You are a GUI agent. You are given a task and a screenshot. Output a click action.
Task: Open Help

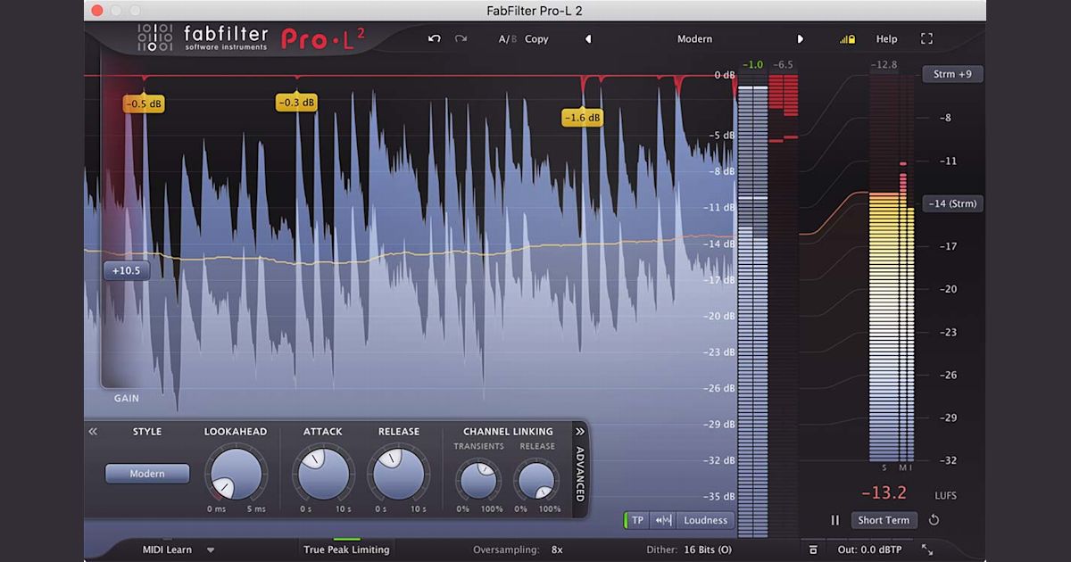[x=886, y=38]
